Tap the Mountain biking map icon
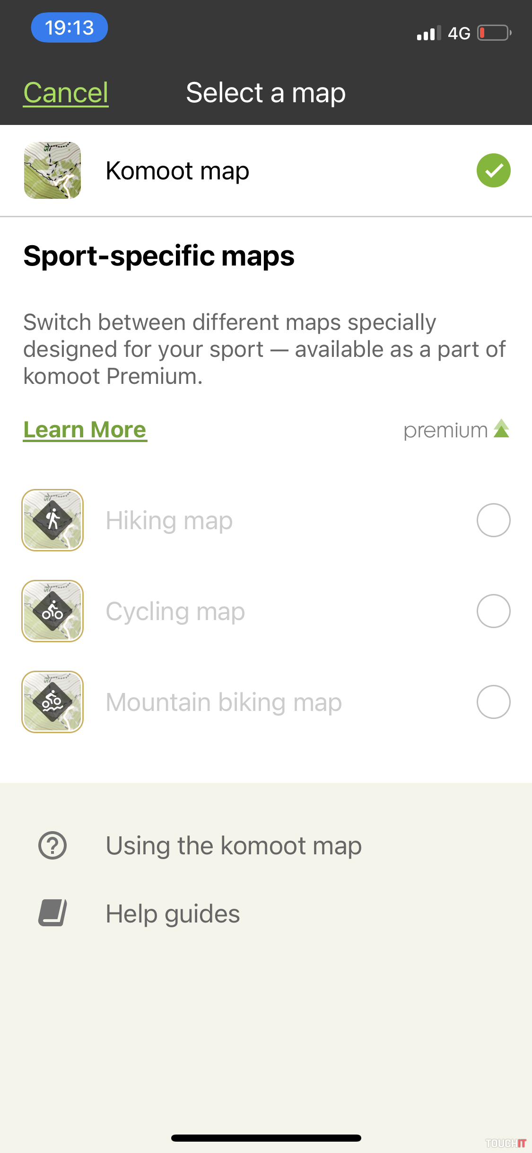532x1153 pixels. click(52, 702)
